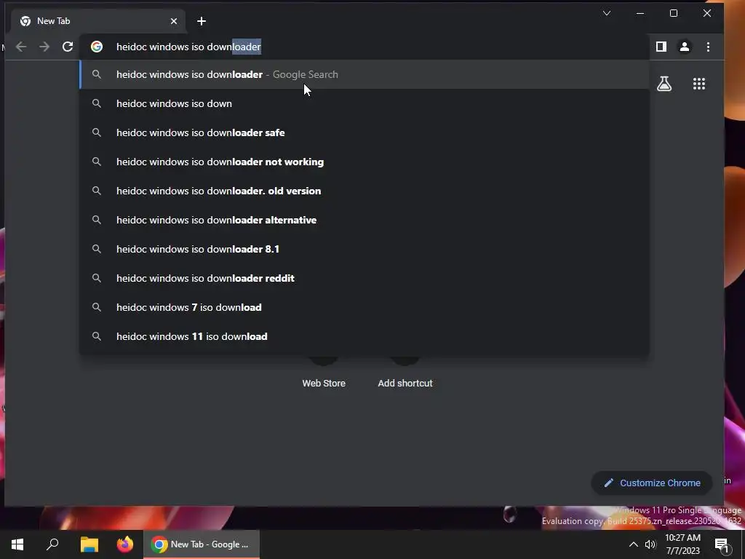The width and height of the screenshot is (745, 559).
Task: Open the Windows Start menu
Action: [x=17, y=544]
